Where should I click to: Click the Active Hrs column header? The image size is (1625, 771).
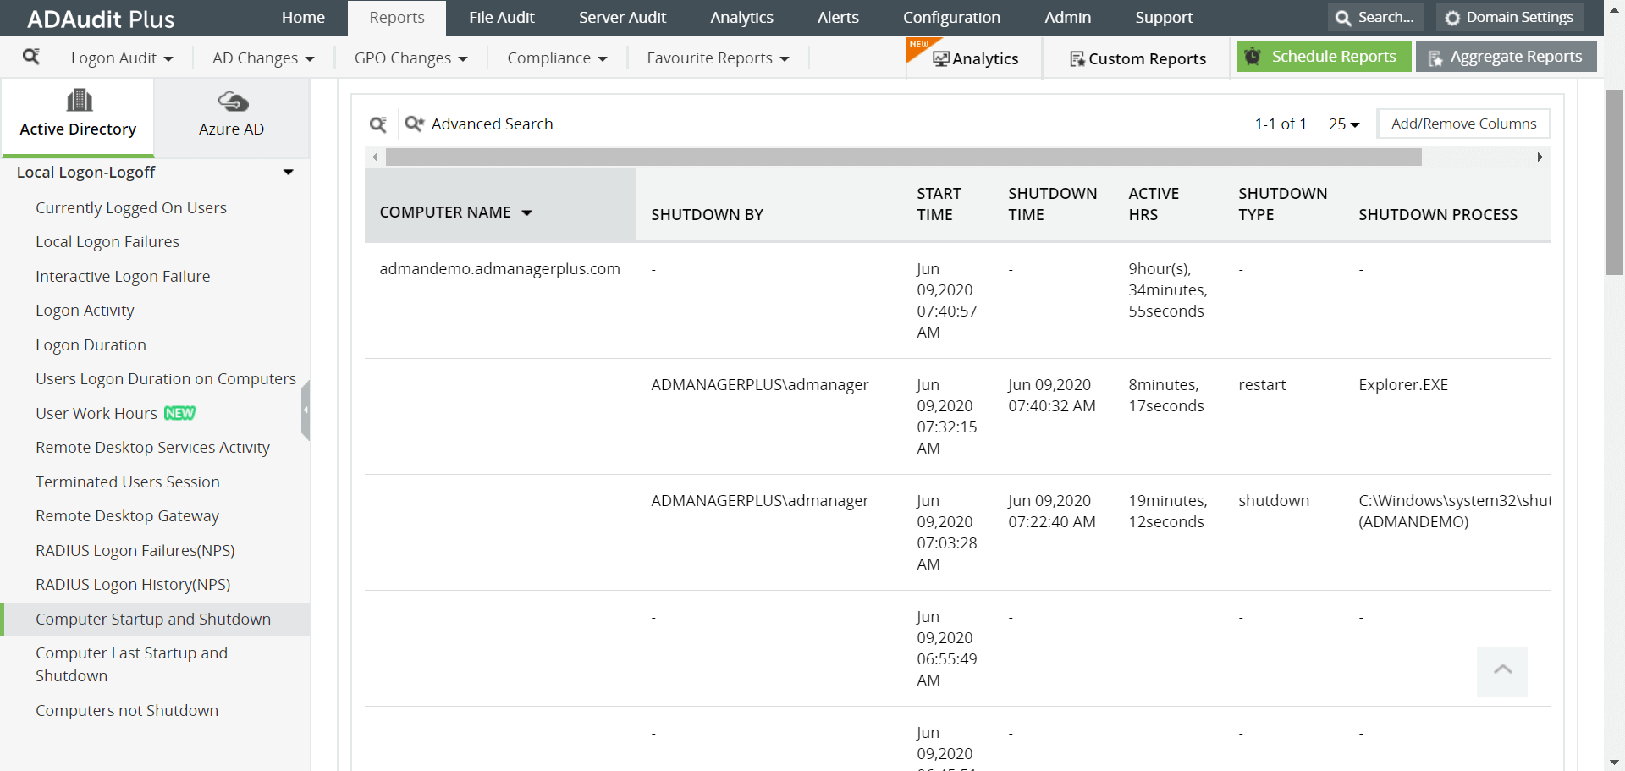(x=1153, y=204)
